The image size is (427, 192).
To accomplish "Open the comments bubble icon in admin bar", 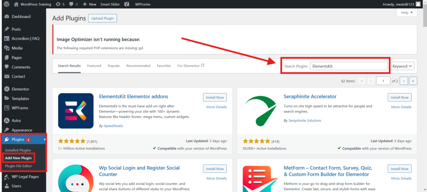I will point(73,4).
